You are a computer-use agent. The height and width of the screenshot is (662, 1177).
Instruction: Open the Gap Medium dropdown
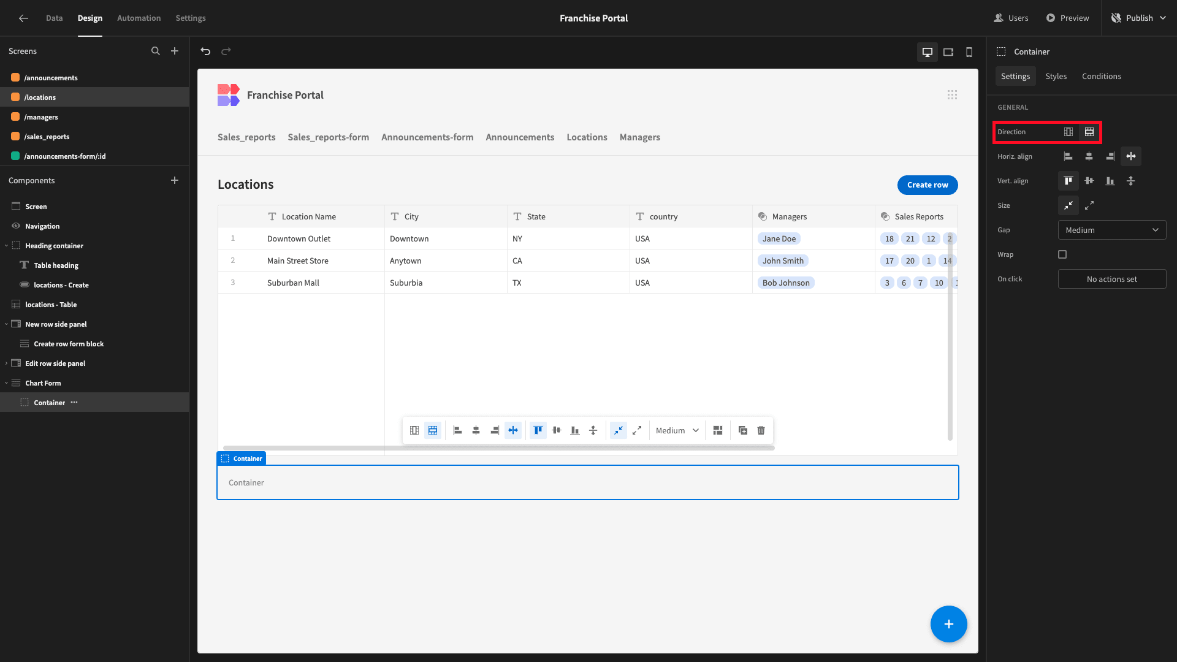click(1112, 230)
